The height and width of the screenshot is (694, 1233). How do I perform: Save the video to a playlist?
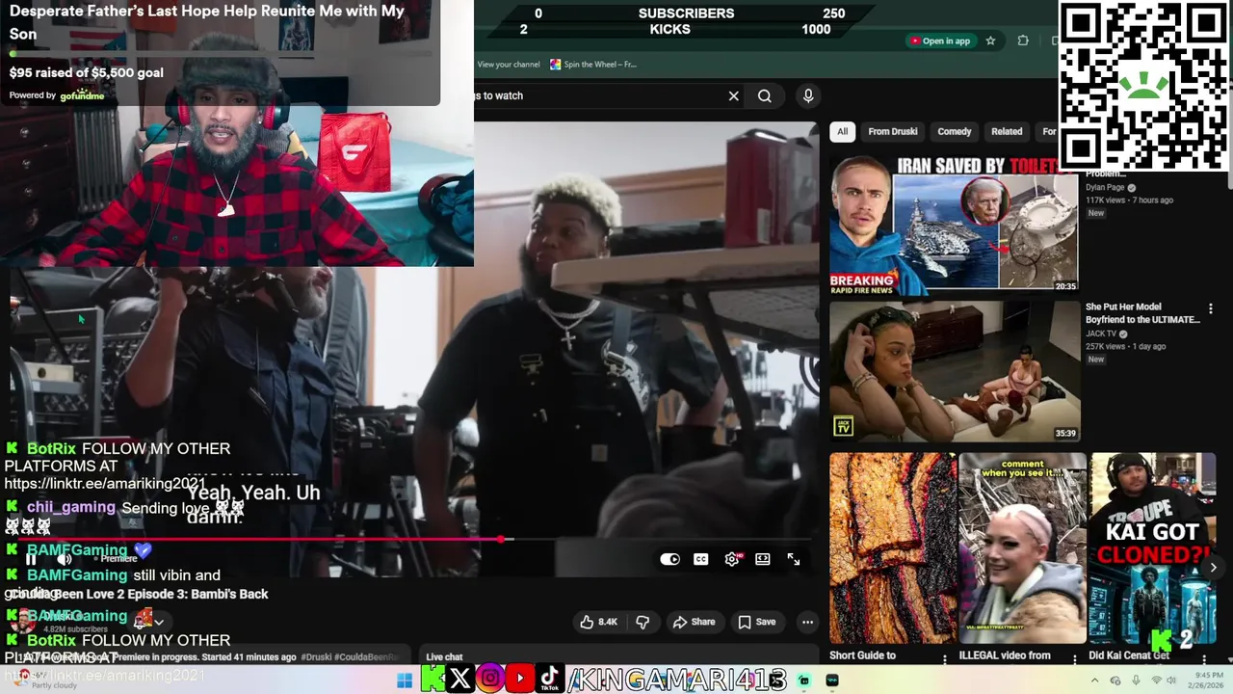click(756, 622)
